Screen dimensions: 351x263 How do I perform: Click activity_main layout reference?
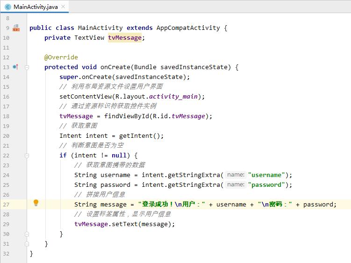pyautogui.click(x=173, y=97)
